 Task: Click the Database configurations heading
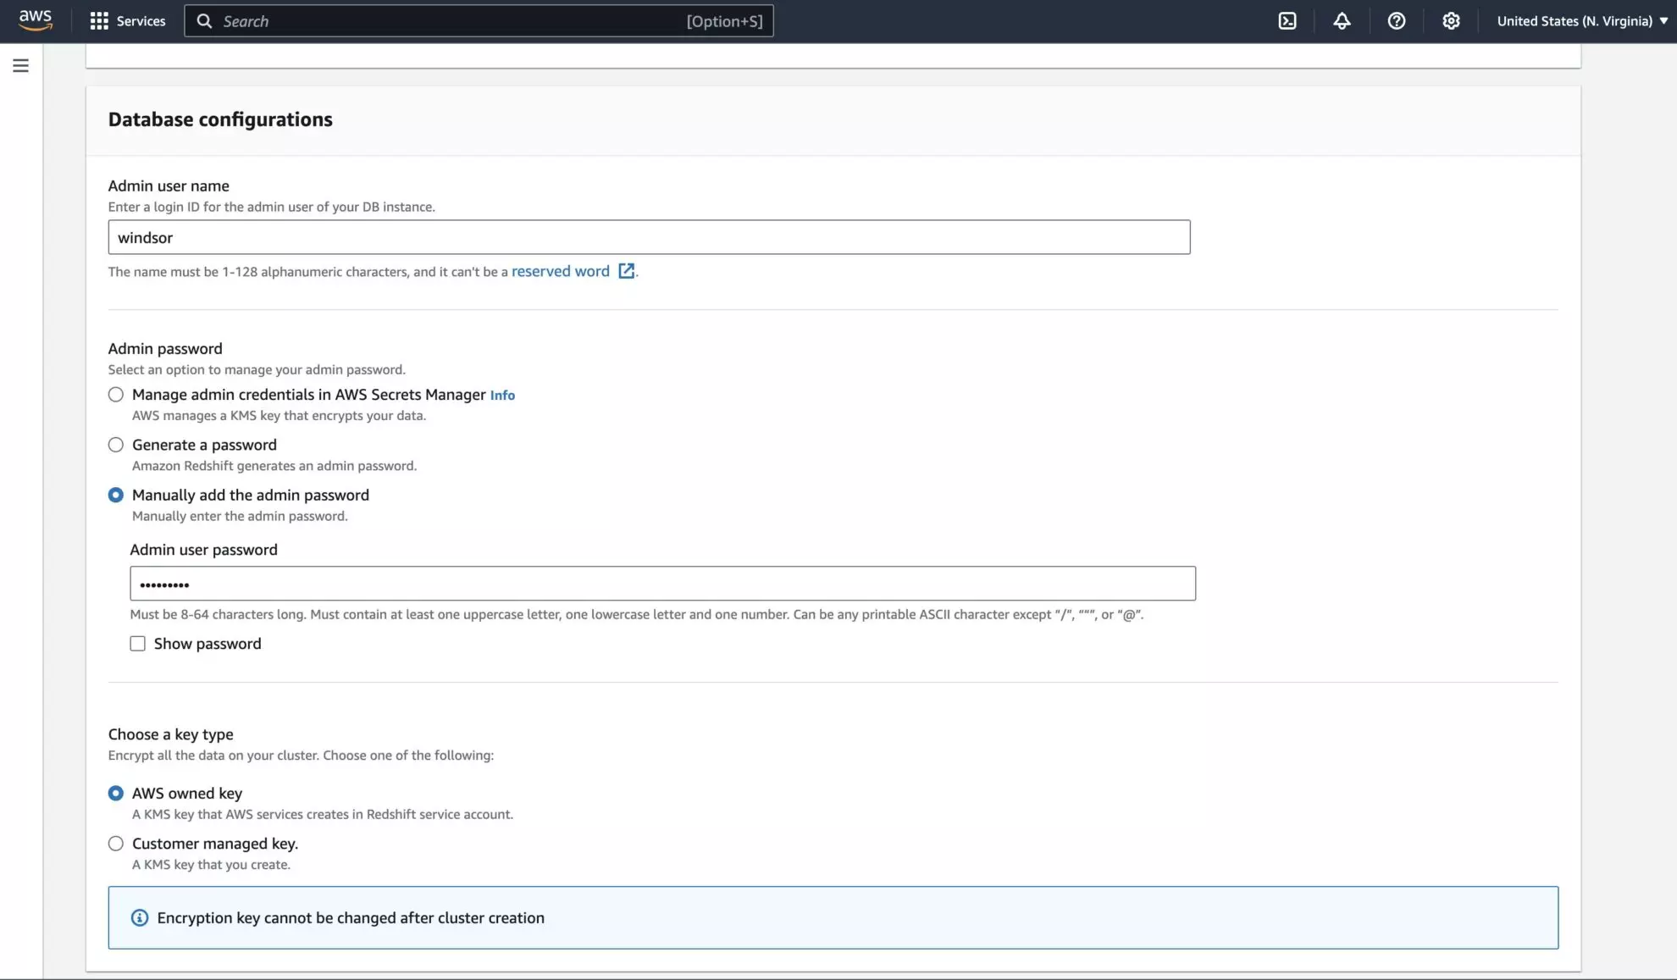220,119
